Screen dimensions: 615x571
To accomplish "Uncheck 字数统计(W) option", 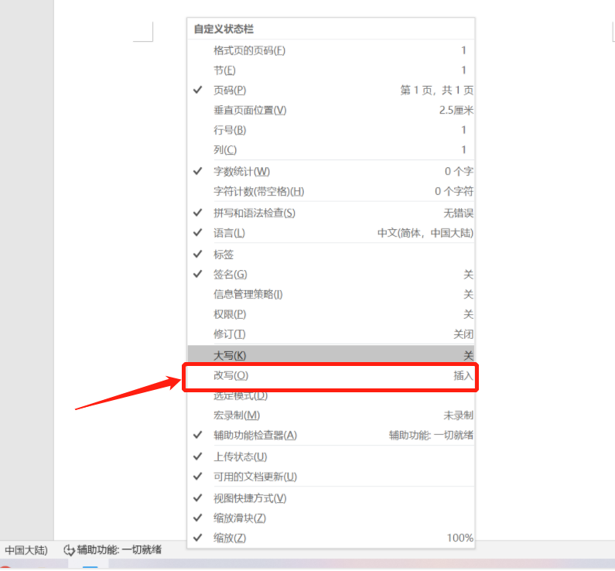I will tap(330, 172).
